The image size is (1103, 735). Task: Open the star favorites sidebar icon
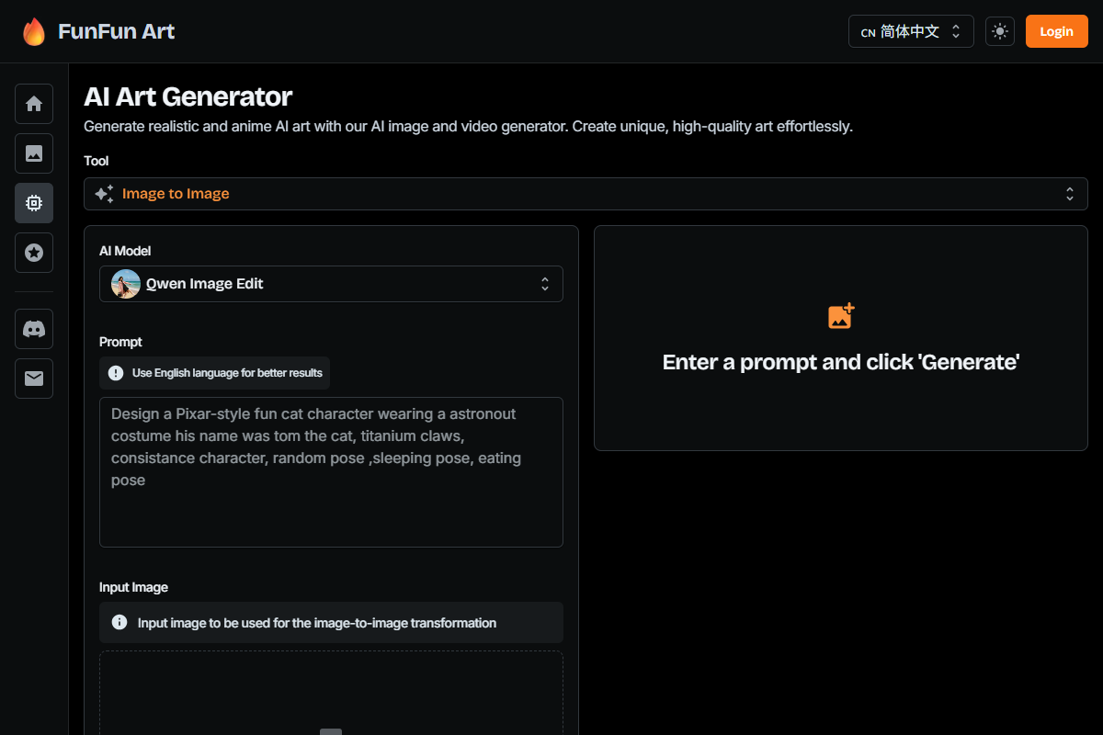point(34,253)
